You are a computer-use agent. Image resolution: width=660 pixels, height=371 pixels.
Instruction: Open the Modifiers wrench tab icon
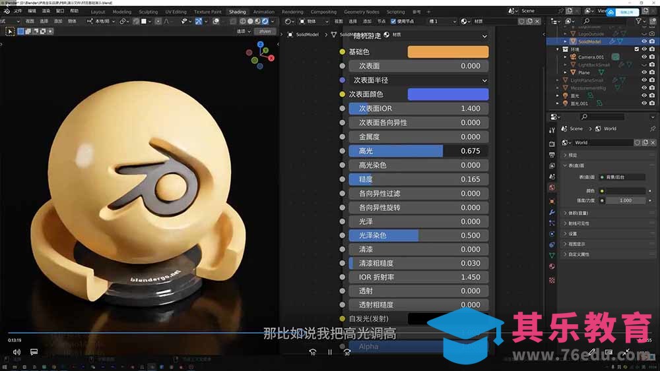(552, 212)
